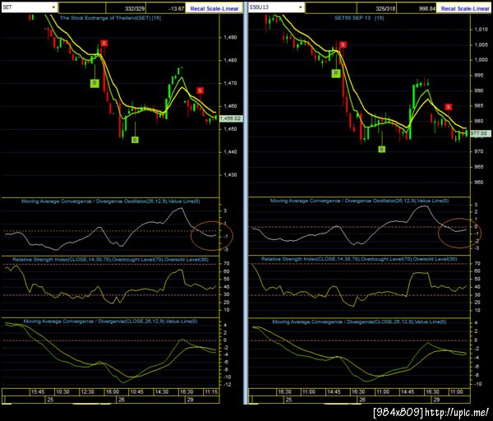Click 'The Stock Exchange of Thailand(SET) [15]' title
493x421 pixels.
click(111, 18)
